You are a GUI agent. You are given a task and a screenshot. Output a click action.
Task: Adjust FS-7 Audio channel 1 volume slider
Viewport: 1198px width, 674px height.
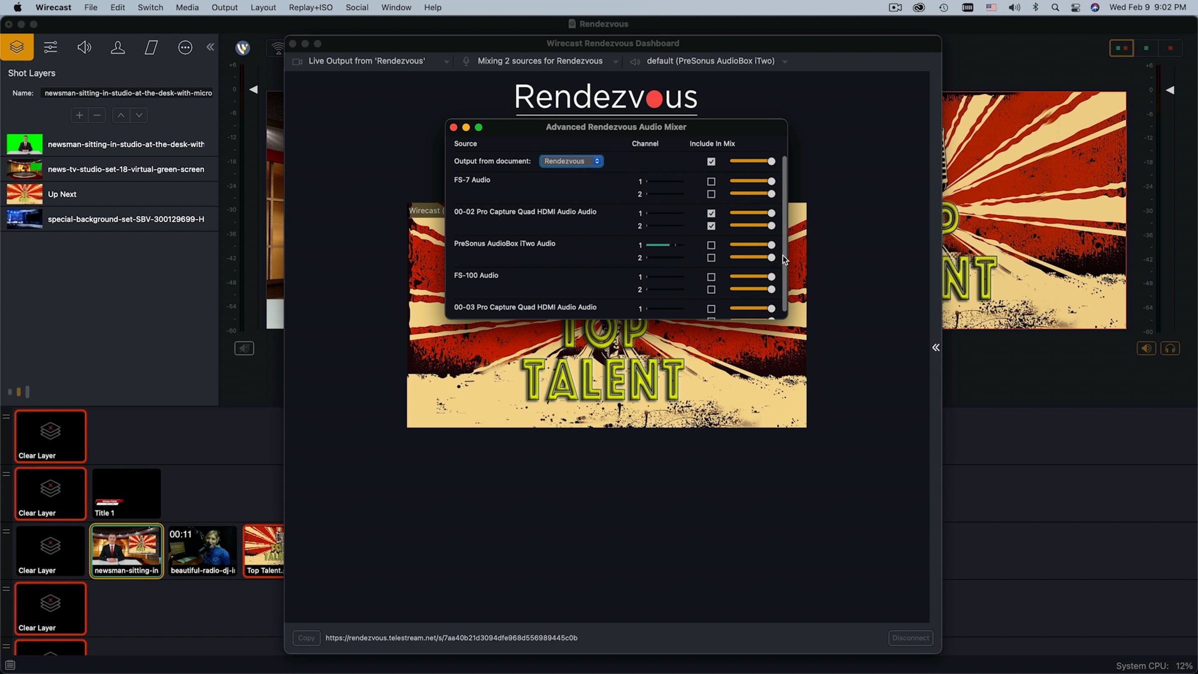tap(752, 181)
